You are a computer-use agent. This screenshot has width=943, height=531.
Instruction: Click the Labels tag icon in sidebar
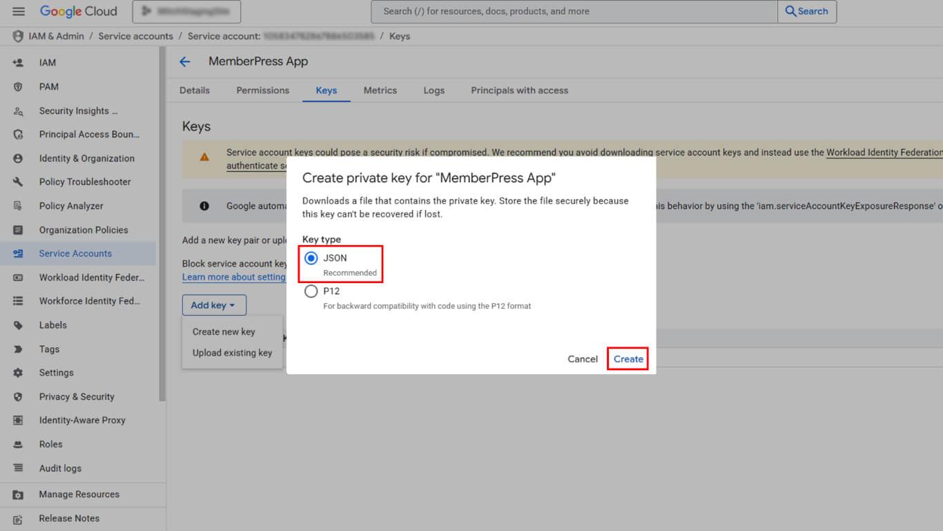pyautogui.click(x=19, y=325)
